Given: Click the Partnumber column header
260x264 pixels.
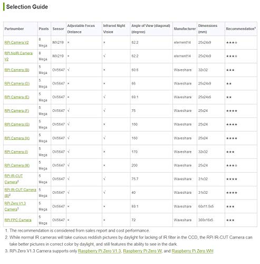Looking at the screenshot, I should [x=14, y=29].
